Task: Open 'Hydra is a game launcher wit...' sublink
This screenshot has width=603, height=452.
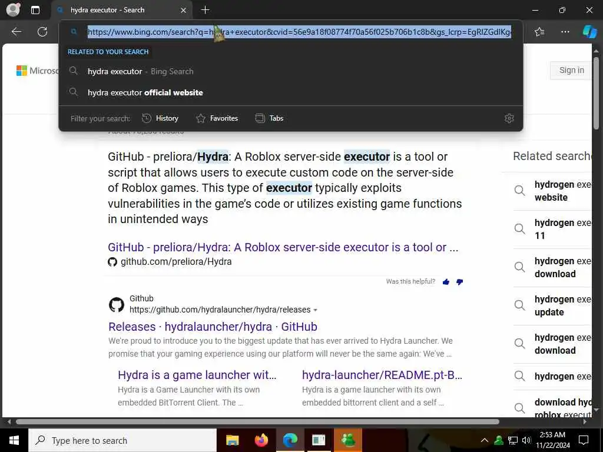Action: click(x=197, y=375)
